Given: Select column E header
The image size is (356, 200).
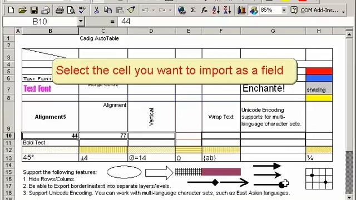Looking at the screenshot, I should 189,31.
